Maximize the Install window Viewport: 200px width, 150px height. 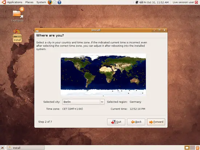click(159, 30)
